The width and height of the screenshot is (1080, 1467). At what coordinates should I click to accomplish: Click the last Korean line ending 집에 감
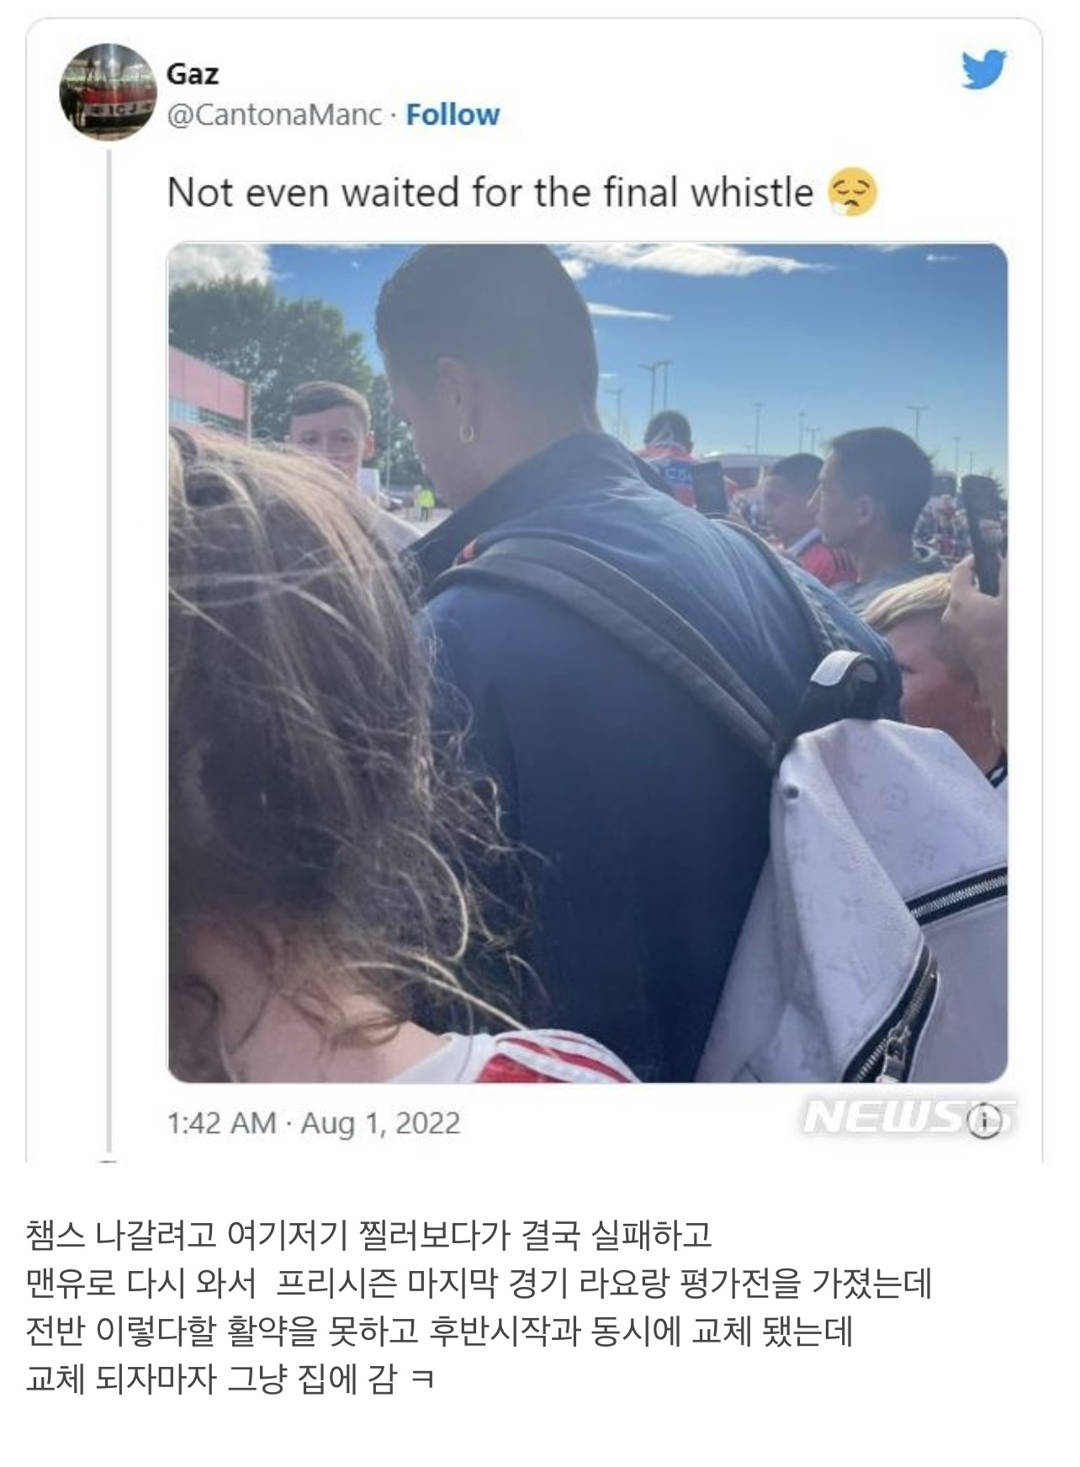(x=230, y=1380)
